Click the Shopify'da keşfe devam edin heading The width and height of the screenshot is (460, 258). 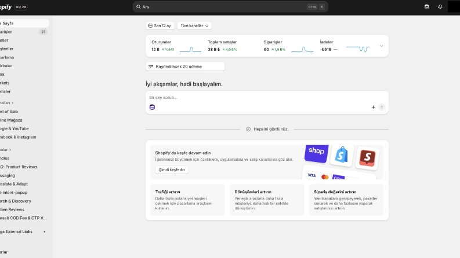tap(183, 153)
